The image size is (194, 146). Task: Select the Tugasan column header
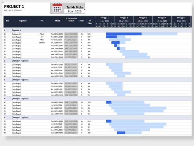point(23,21)
